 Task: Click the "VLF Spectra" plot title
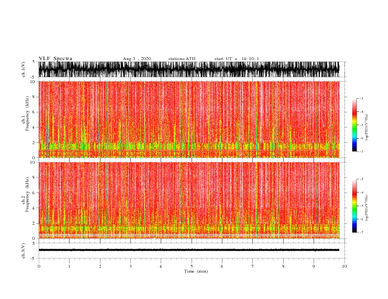pos(55,59)
